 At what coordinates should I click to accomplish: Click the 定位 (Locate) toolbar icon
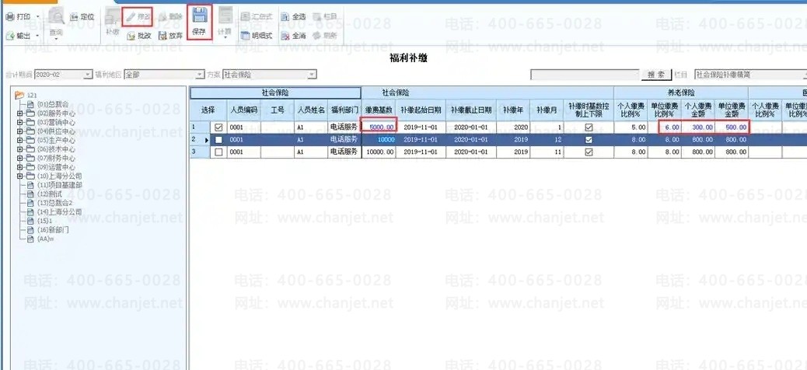[76, 16]
